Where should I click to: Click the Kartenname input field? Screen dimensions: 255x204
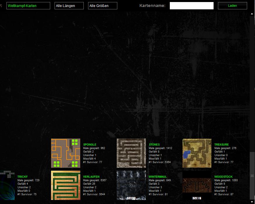point(192,6)
